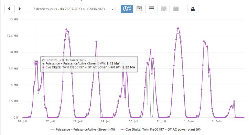Image resolution: width=249 pixels, height=135 pixels.
Task: Click the '27. Juil' x-axis label
Action: [x=50, y=121]
